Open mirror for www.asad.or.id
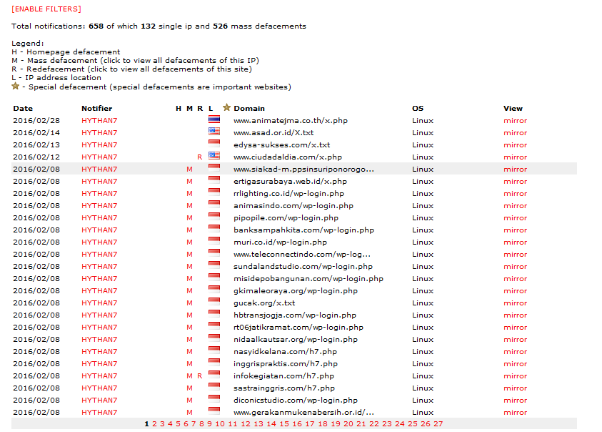 515,133
